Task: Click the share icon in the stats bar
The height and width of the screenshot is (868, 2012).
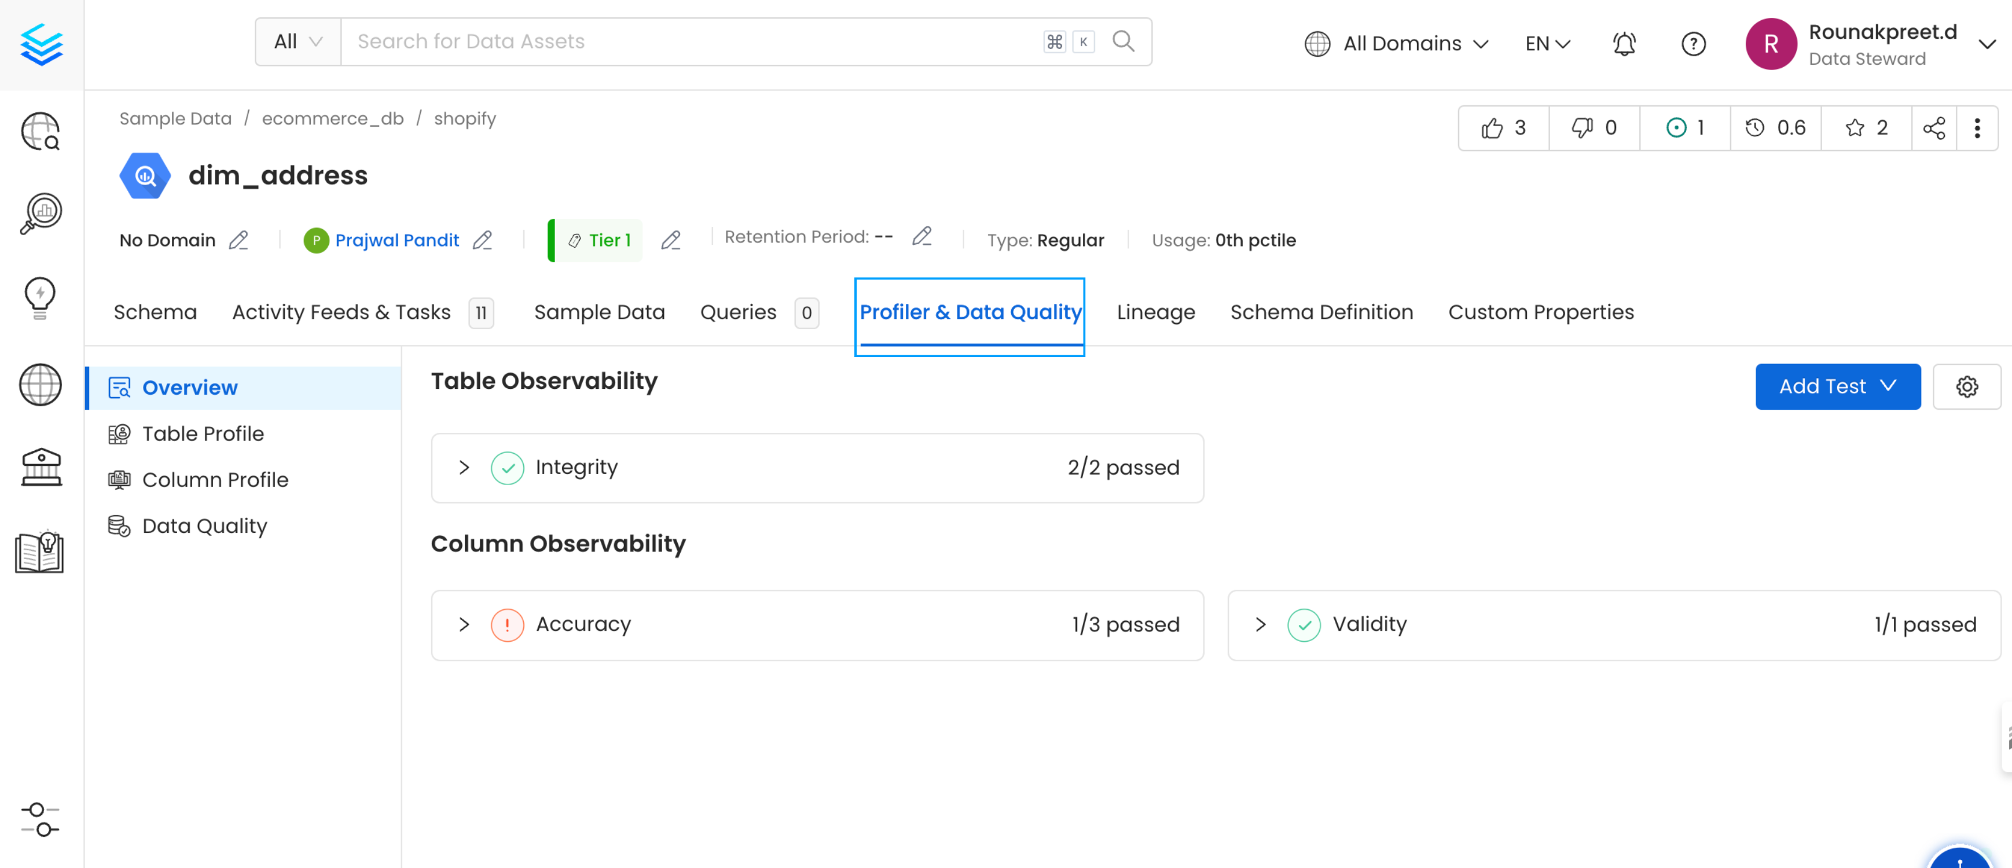Action: 1934,127
